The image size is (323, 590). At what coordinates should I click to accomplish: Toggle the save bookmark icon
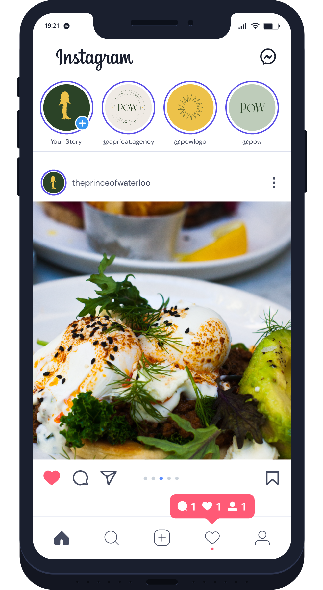click(272, 478)
